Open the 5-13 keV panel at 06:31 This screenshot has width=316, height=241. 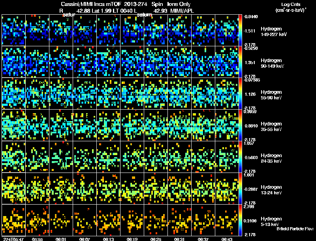pyautogui.click(x=179, y=220)
